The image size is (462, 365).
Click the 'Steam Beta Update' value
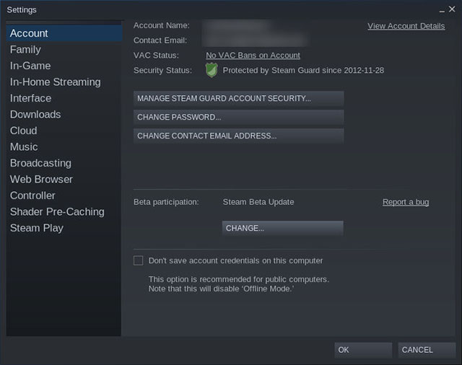click(x=258, y=202)
